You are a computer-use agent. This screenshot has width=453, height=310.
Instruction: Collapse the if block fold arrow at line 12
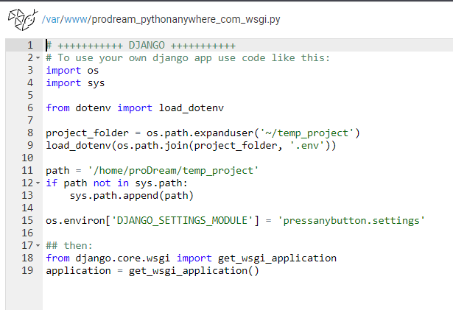pos(38,183)
